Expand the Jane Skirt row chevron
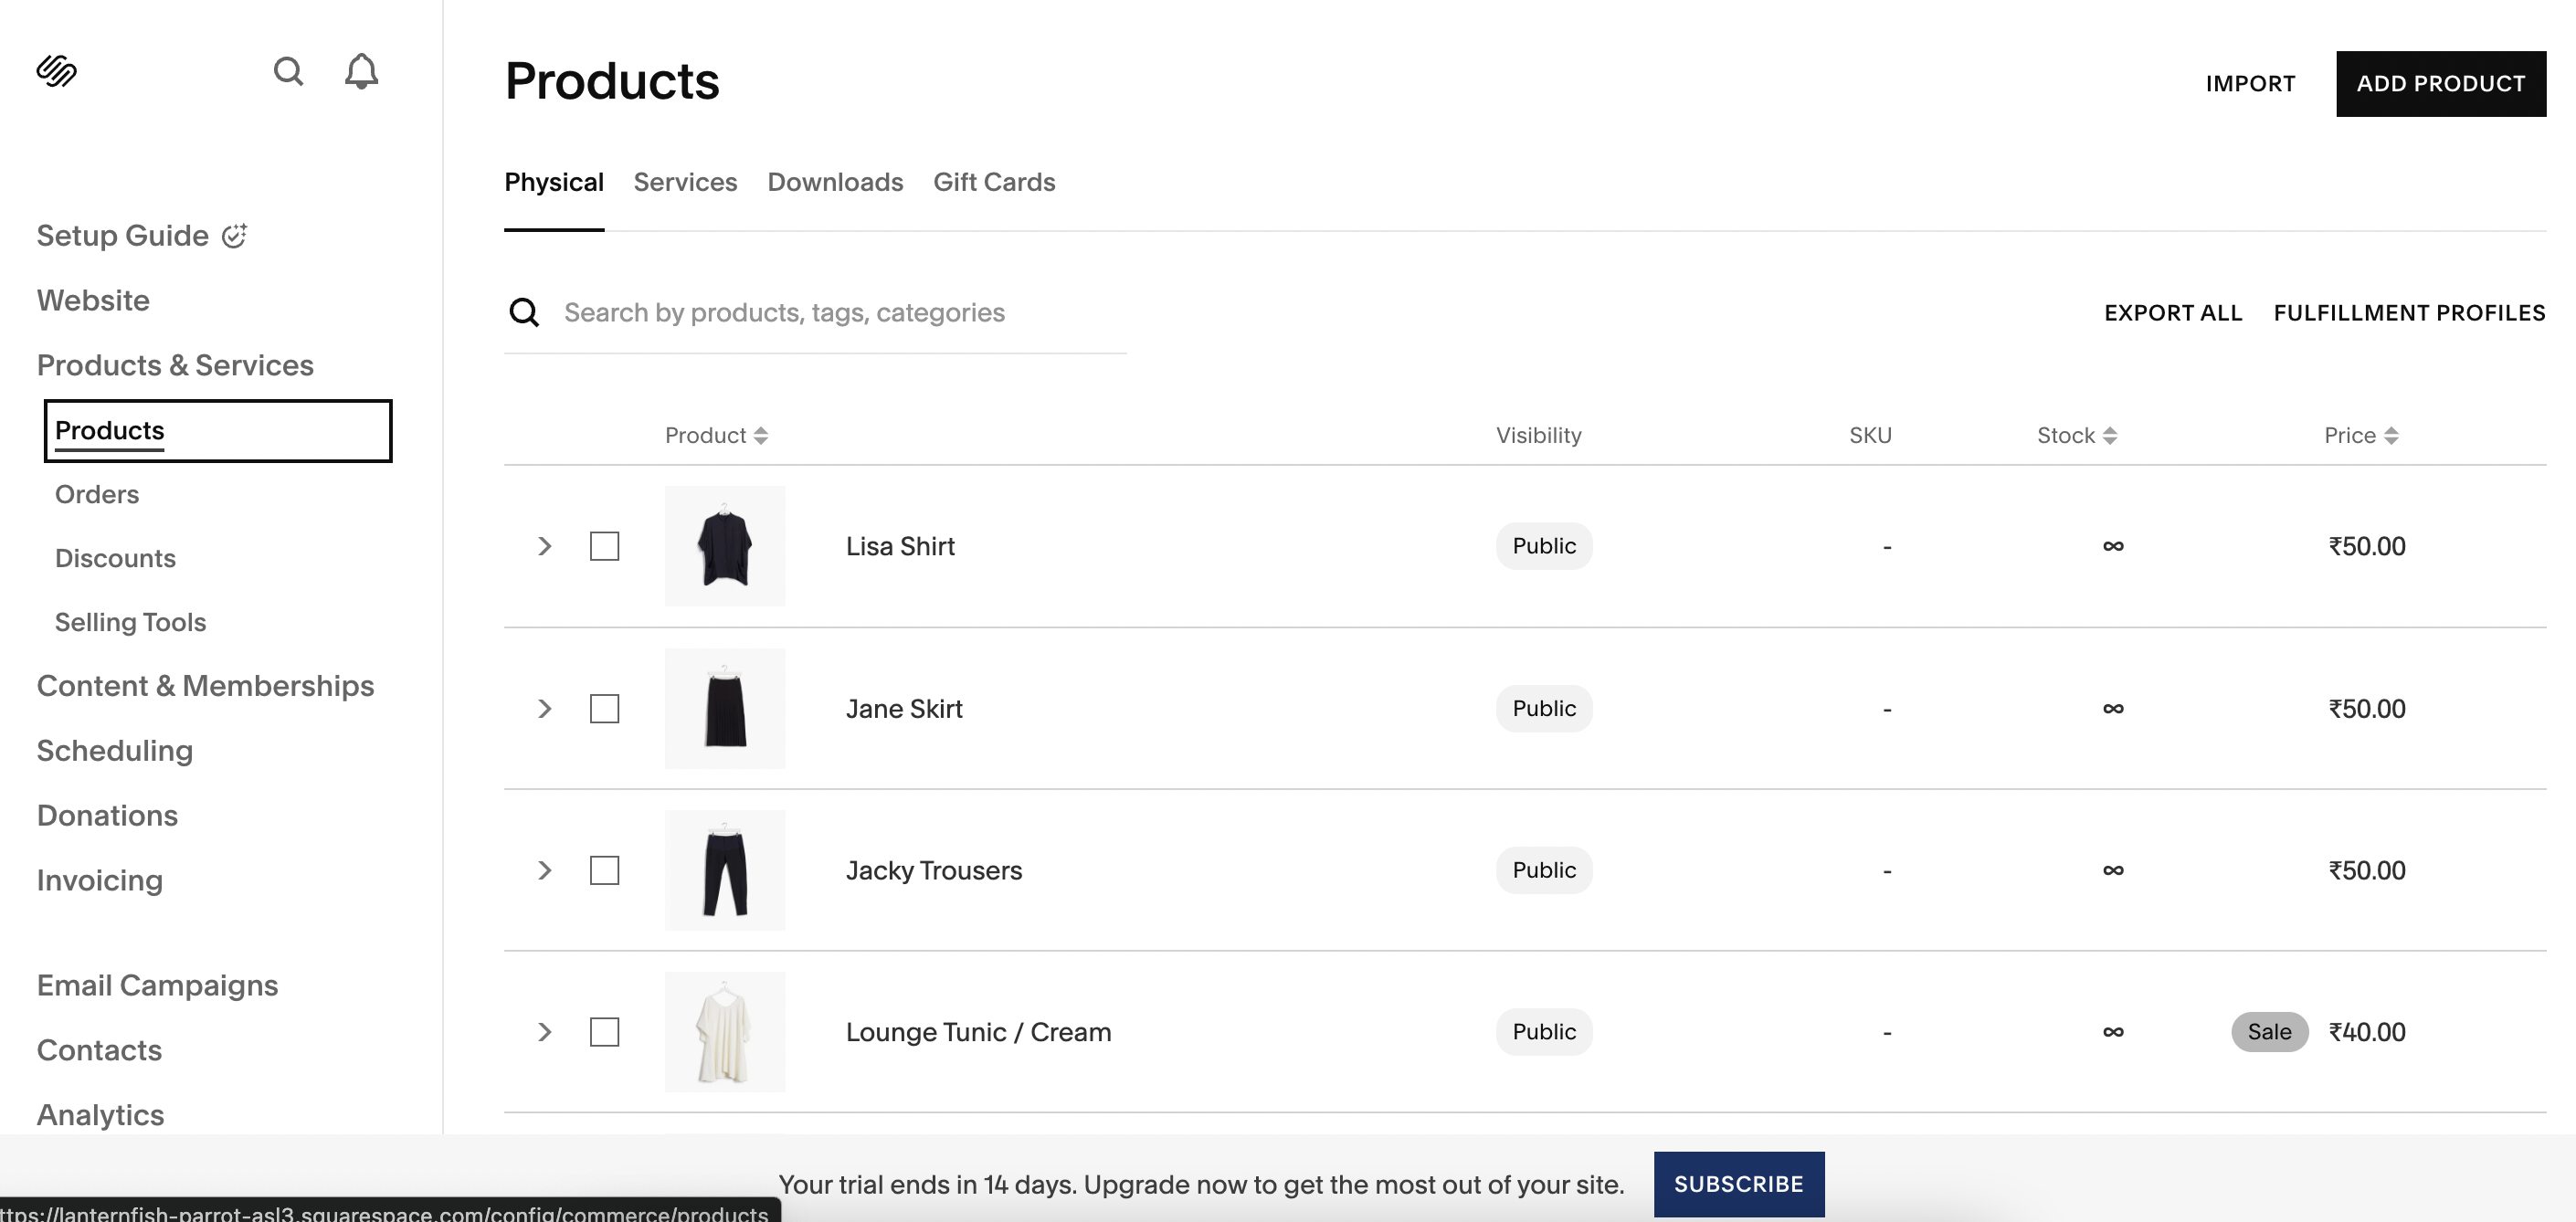The width and height of the screenshot is (2576, 1222). (545, 709)
